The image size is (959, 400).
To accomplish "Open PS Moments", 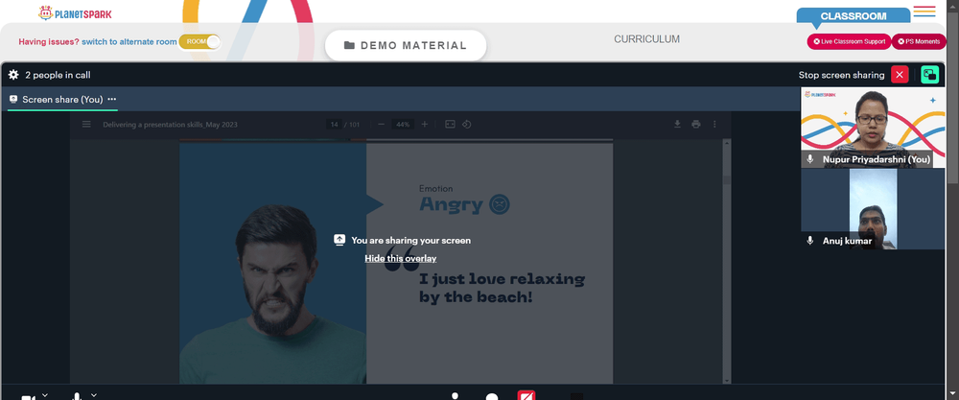I will point(919,41).
